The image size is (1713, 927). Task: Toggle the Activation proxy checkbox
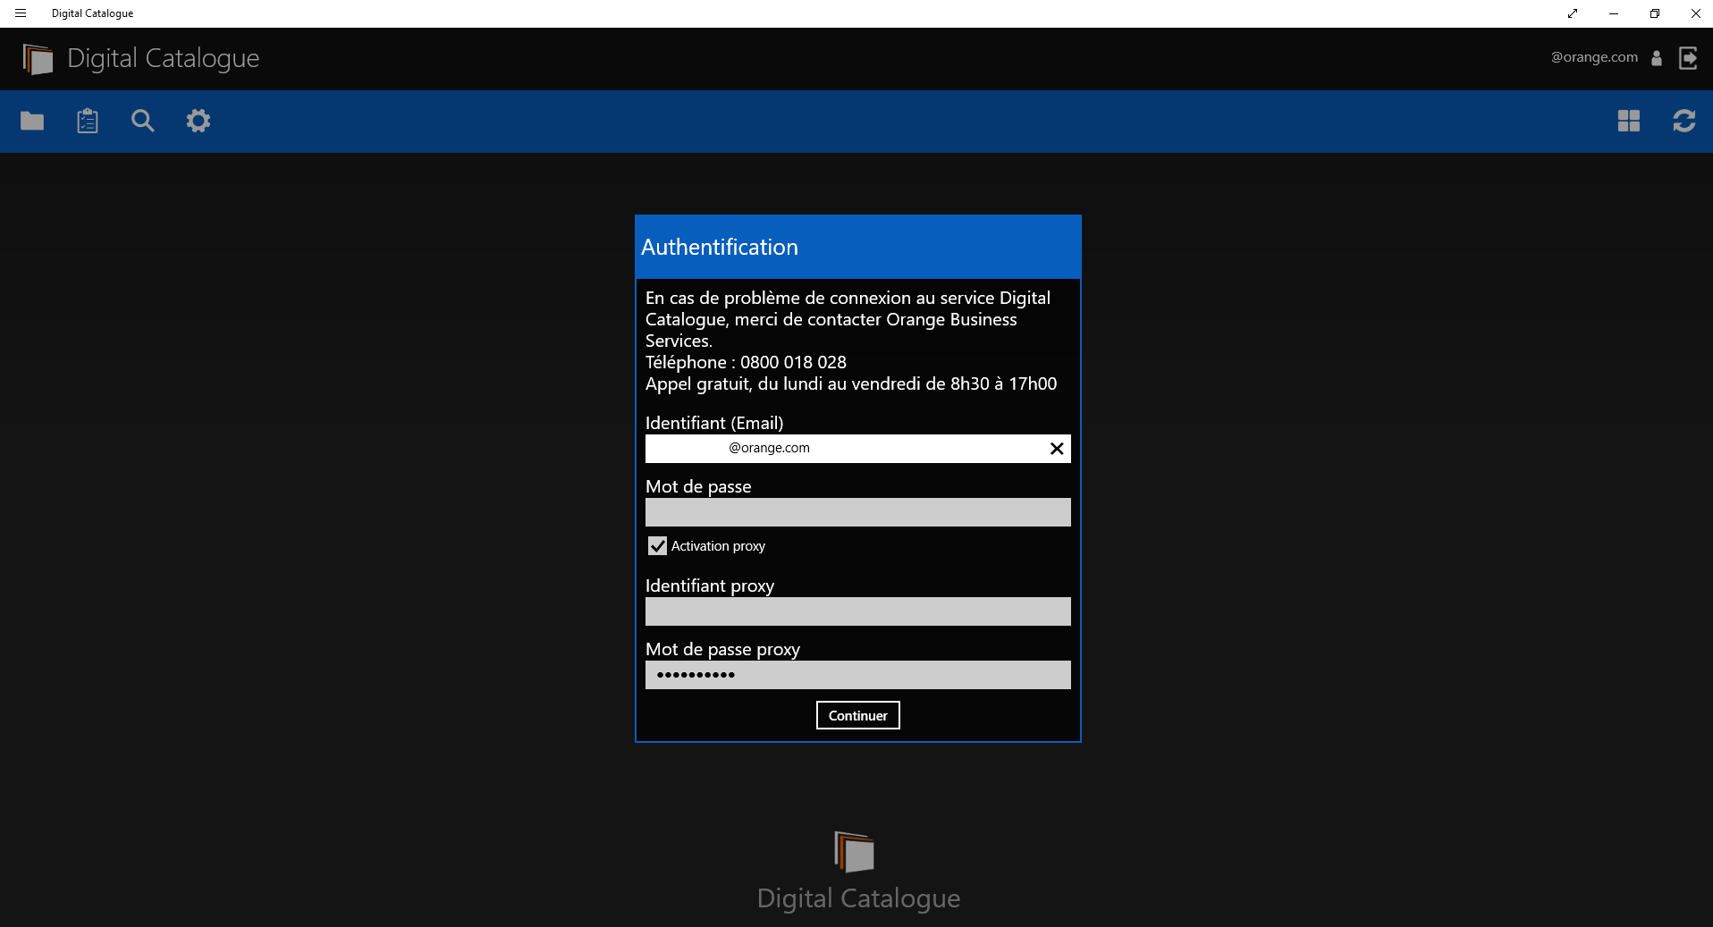pyautogui.click(x=657, y=545)
